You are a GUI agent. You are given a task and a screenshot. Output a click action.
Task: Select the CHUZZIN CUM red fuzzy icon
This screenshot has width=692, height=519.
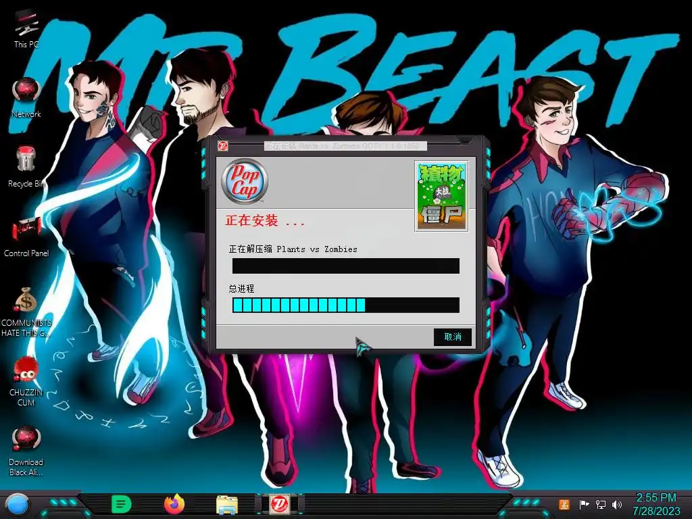click(26, 381)
